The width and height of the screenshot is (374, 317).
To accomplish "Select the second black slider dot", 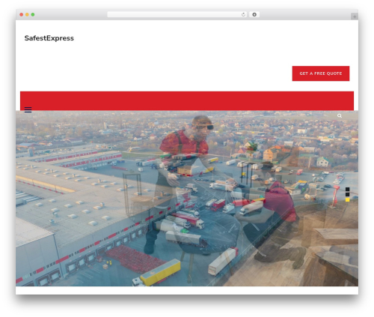I will [347, 194].
